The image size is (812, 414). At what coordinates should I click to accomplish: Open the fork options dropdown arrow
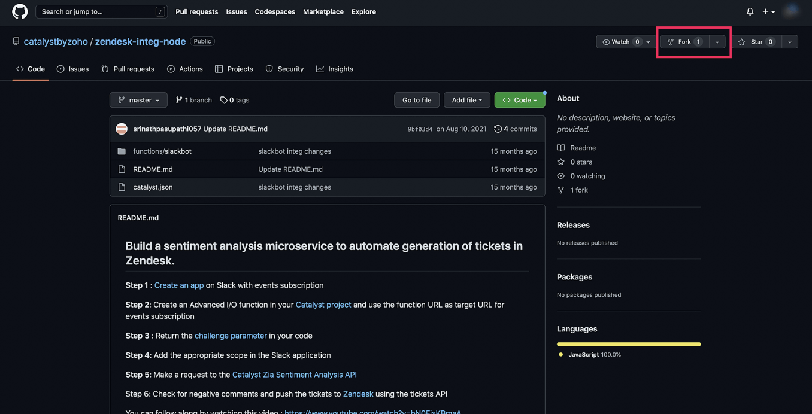pyautogui.click(x=717, y=42)
